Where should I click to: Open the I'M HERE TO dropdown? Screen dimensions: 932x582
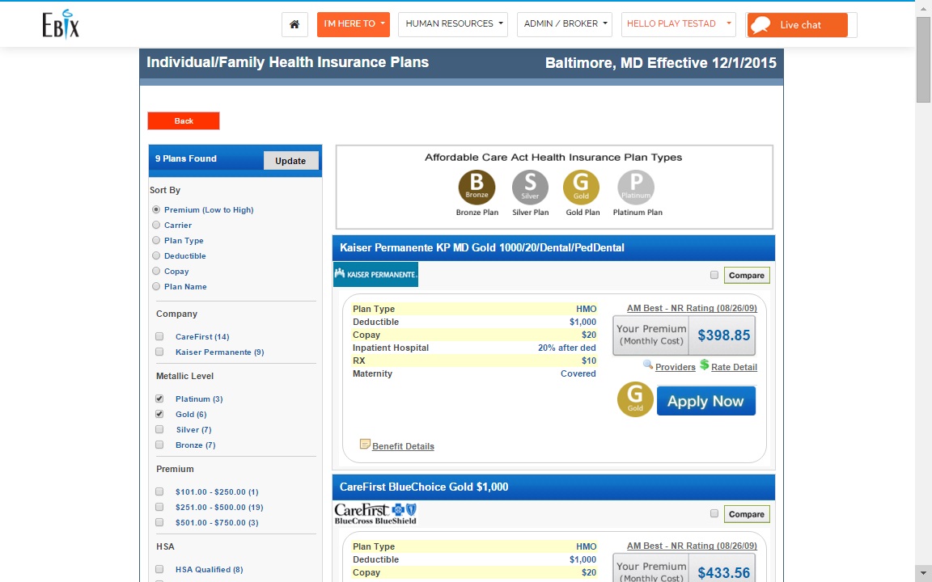tap(354, 24)
